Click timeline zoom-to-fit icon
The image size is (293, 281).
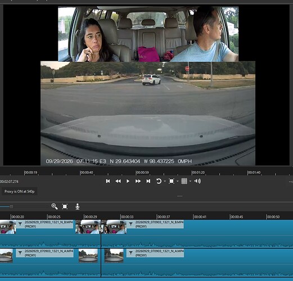pos(65,206)
